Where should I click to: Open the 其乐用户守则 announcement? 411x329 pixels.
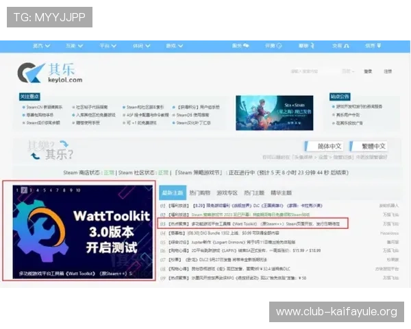(x=348, y=115)
